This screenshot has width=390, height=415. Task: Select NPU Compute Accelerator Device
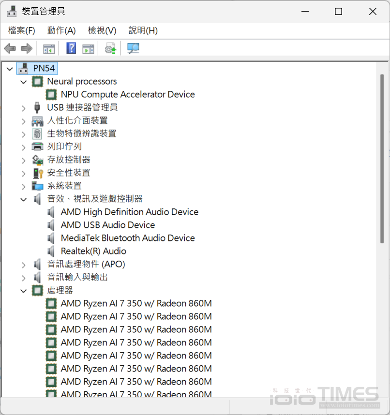(x=128, y=94)
